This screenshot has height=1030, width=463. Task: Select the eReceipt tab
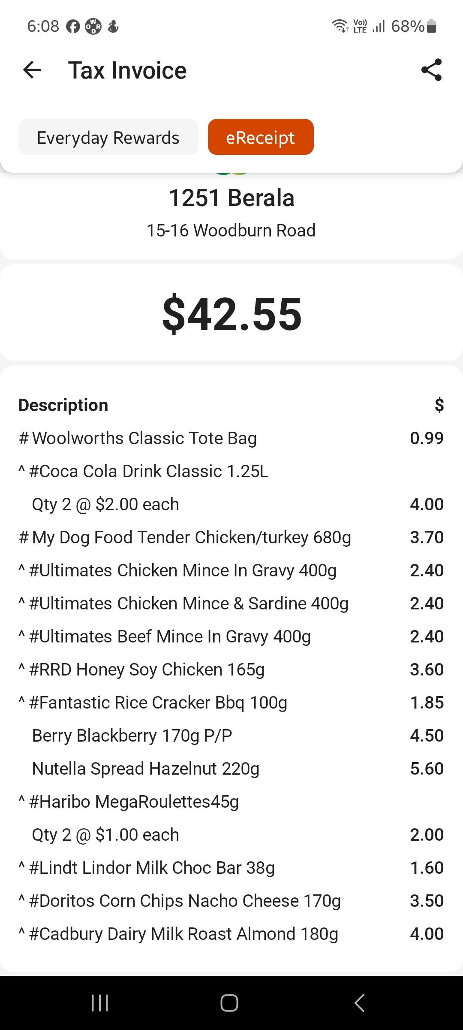(x=260, y=137)
